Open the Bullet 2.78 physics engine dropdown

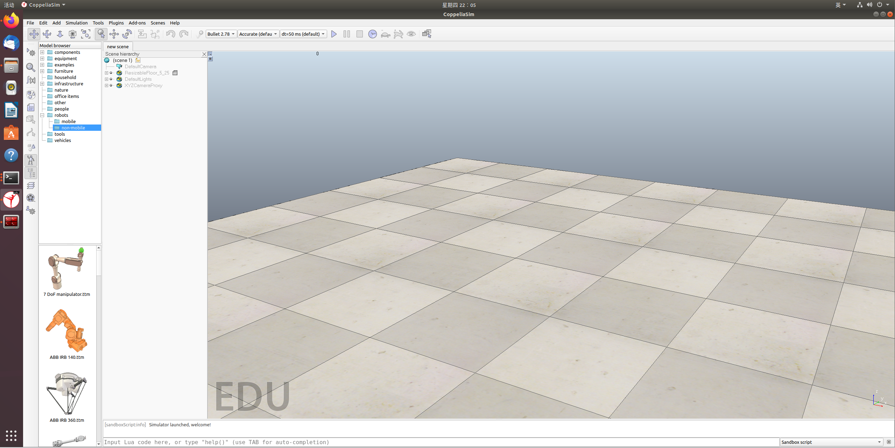(x=221, y=34)
